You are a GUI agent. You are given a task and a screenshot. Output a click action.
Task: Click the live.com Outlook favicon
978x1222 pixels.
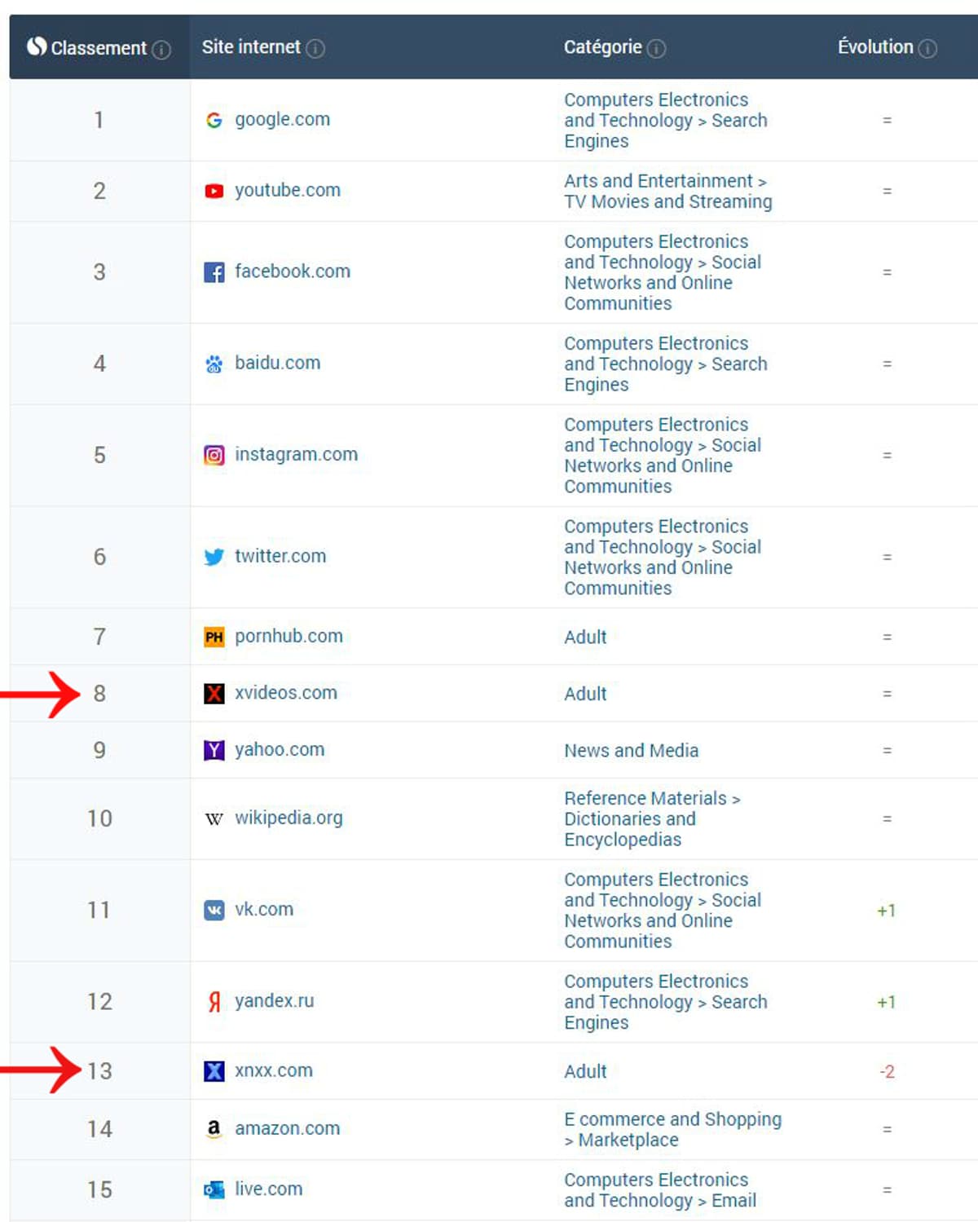pos(214,1190)
